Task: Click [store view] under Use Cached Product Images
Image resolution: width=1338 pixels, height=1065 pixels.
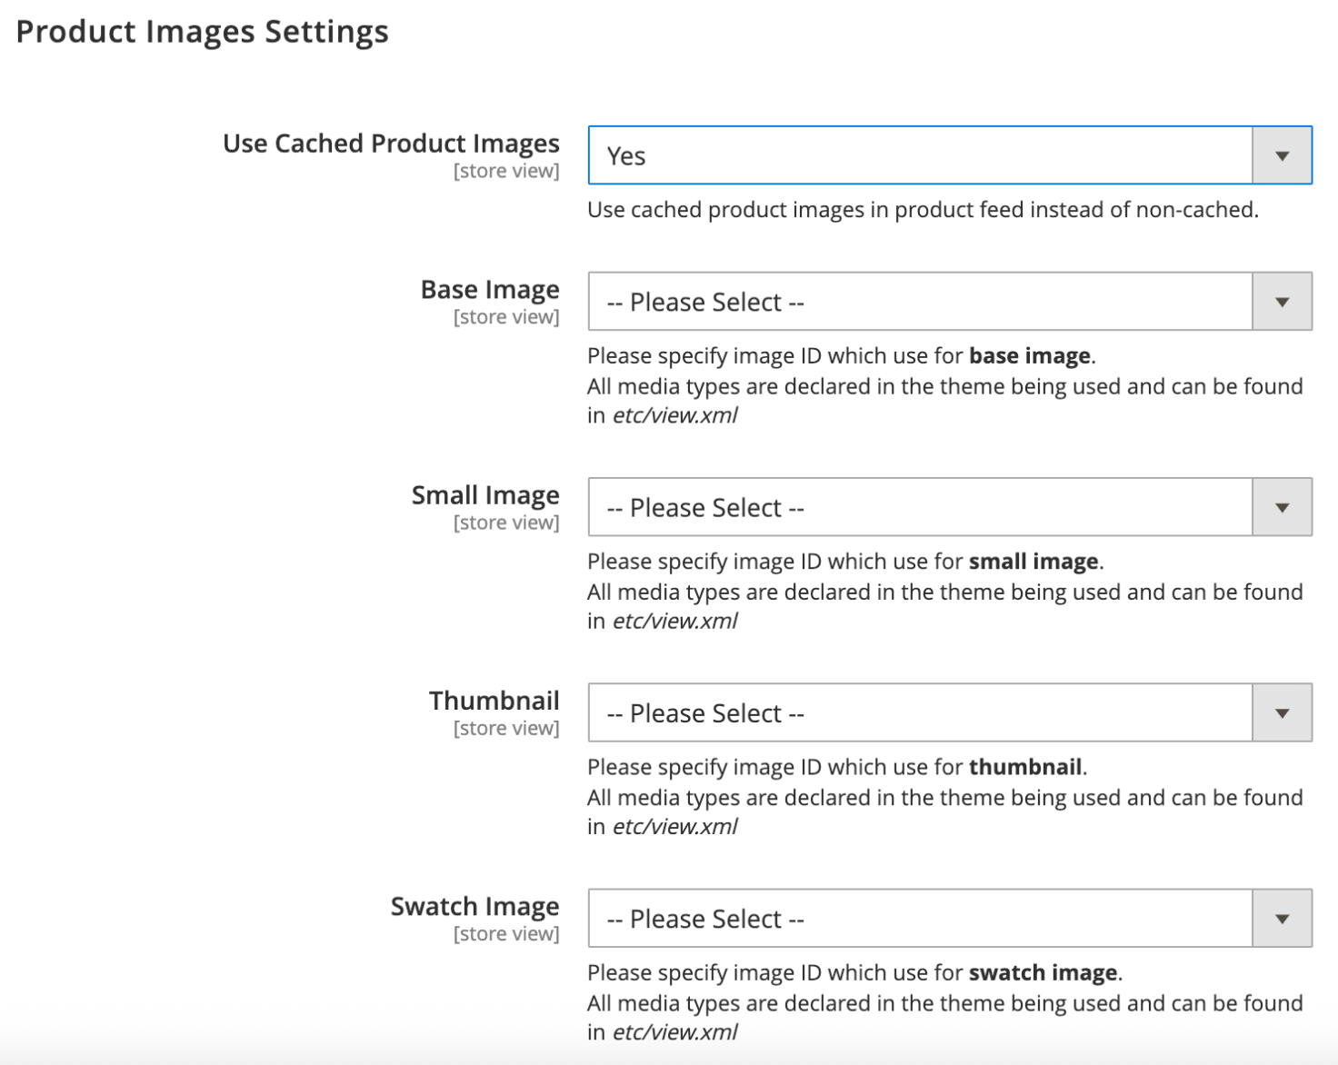Action: 506,171
